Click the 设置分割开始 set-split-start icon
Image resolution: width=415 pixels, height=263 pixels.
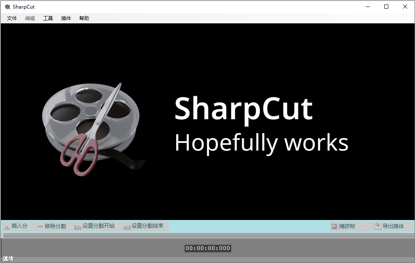tap(78, 226)
